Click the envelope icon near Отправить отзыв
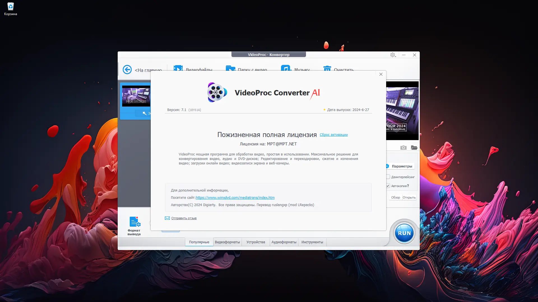This screenshot has height=302, width=538. (x=167, y=218)
